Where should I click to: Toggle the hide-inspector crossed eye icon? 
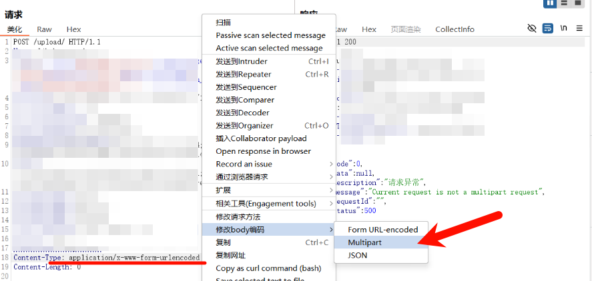pos(531,28)
